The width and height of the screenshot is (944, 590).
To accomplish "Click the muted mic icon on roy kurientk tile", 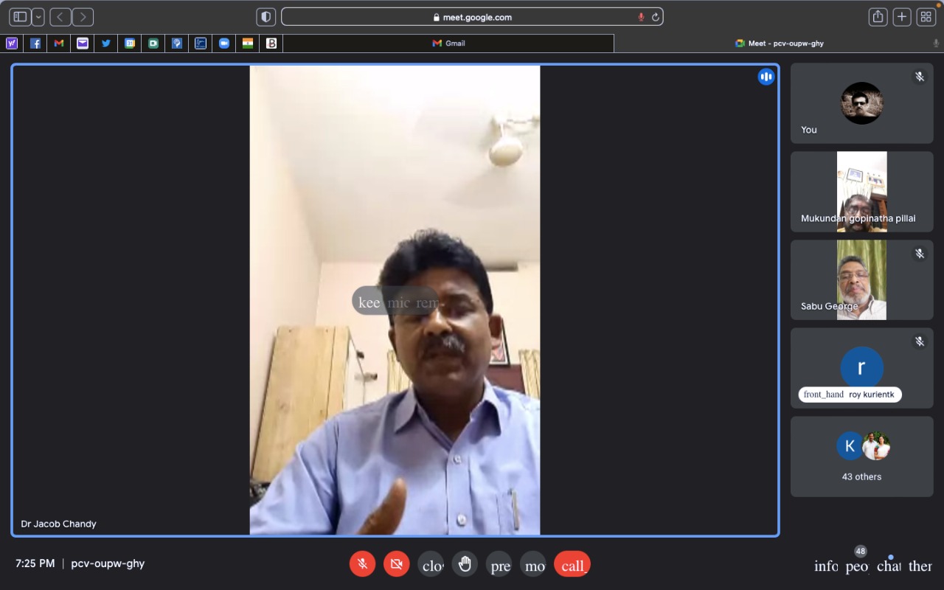I will pos(920,341).
